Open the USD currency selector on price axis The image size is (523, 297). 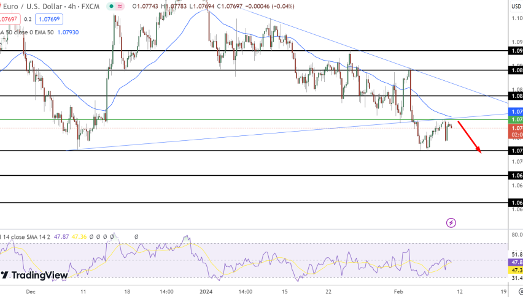coord(516,7)
